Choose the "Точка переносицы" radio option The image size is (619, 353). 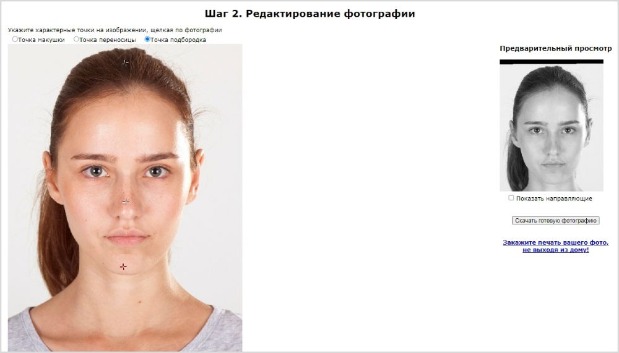(x=77, y=39)
